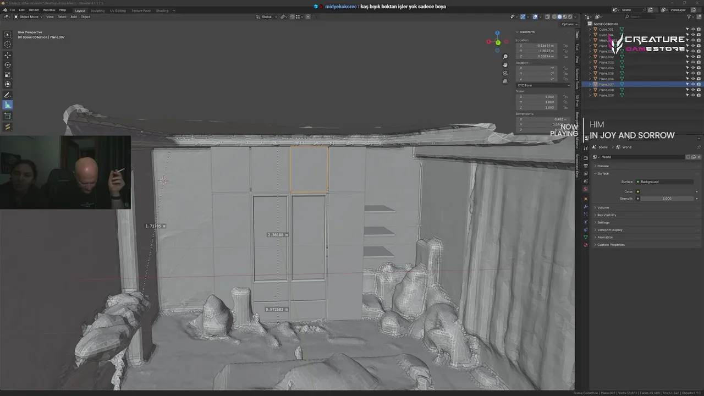
Task: Disable Plane.008 in renders camera icon
Action: (698, 90)
